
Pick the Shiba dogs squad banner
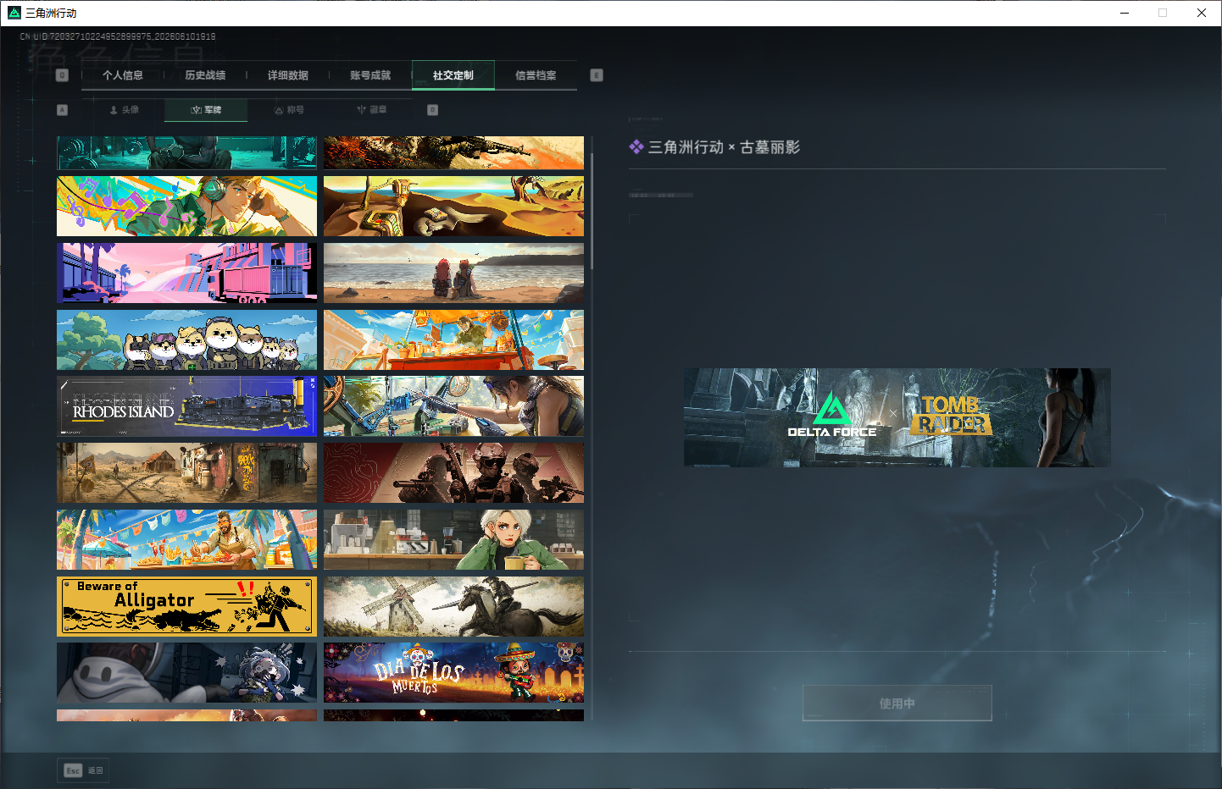click(x=186, y=340)
